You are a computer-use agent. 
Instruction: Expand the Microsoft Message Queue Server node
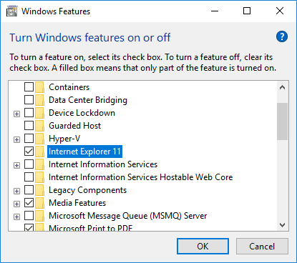point(16,217)
